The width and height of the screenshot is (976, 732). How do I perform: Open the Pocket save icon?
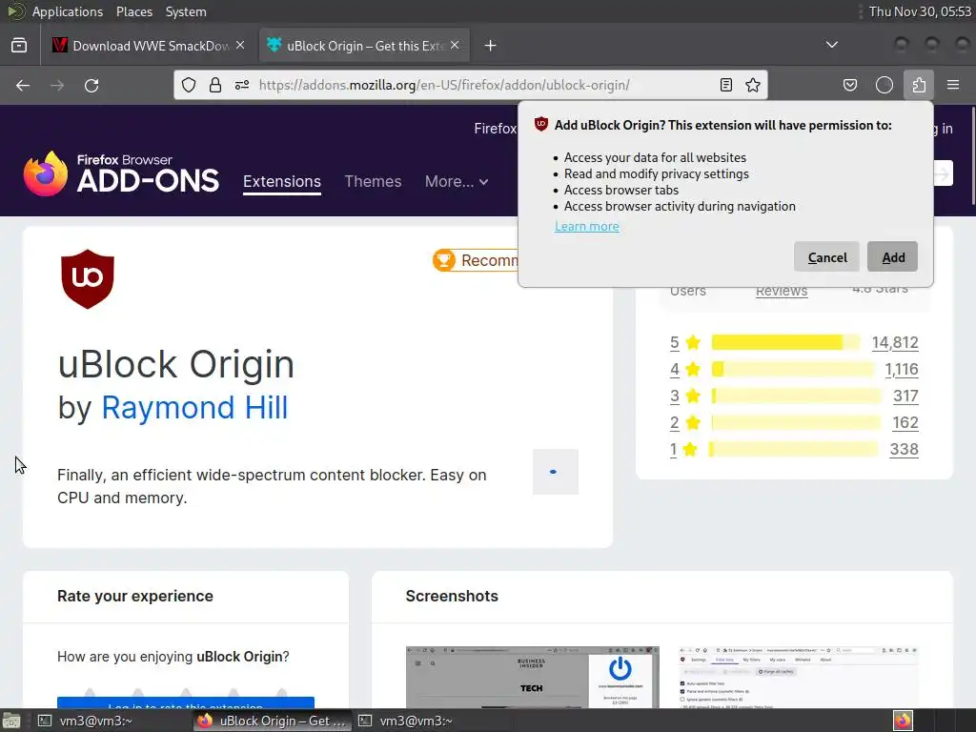(850, 85)
